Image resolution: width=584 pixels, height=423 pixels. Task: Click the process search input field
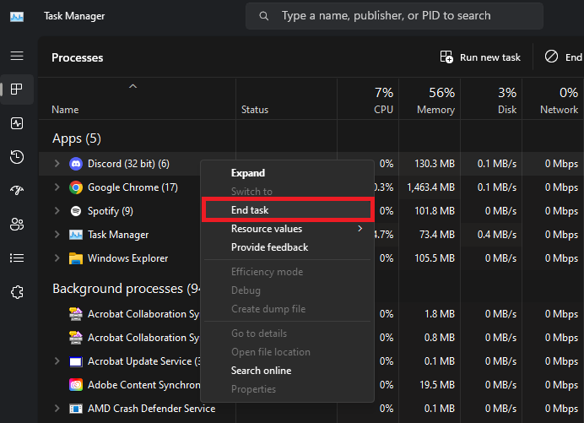pos(394,16)
